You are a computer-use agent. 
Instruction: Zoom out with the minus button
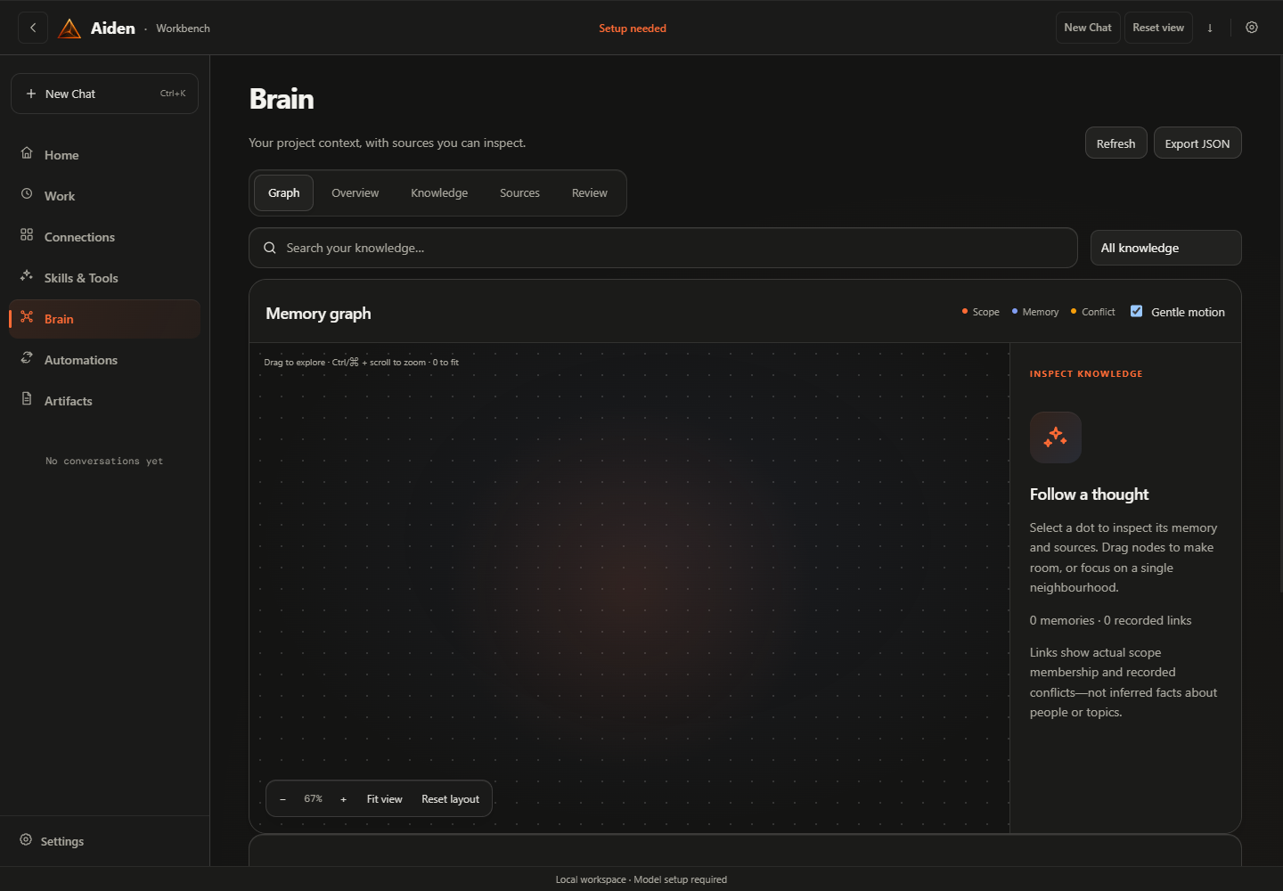point(282,799)
